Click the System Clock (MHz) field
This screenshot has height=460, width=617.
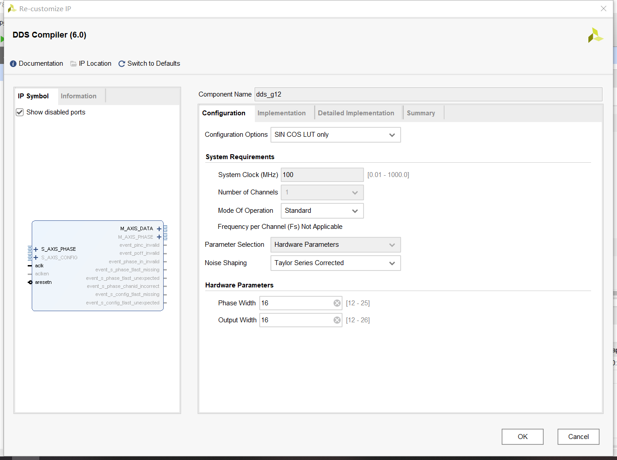[x=322, y=175]
